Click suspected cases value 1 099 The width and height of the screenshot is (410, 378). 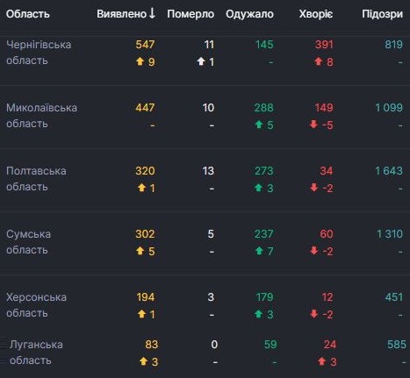(389, 108)
